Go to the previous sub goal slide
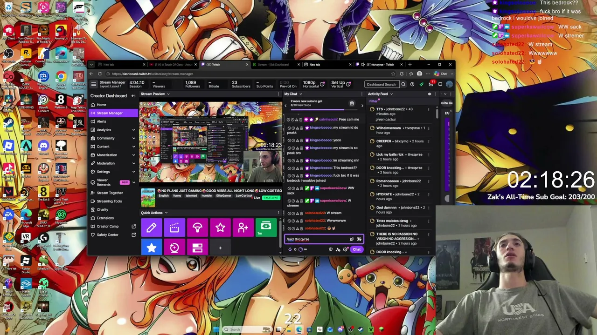Viewport: 597px width, 335px height. click(x=285, y=106)
